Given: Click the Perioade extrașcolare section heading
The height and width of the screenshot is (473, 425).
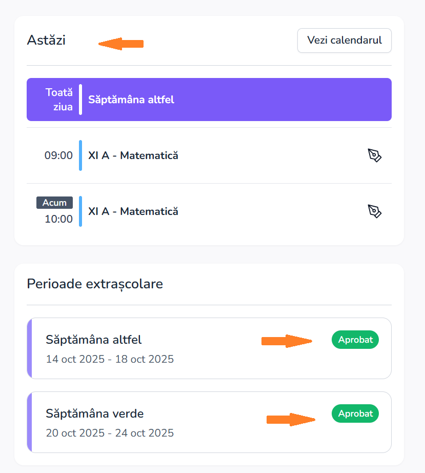Looking at the screenshot, I should coord(95,284).
